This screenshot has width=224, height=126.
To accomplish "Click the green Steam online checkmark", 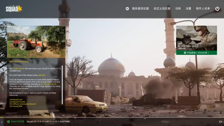I will point(8,122).
